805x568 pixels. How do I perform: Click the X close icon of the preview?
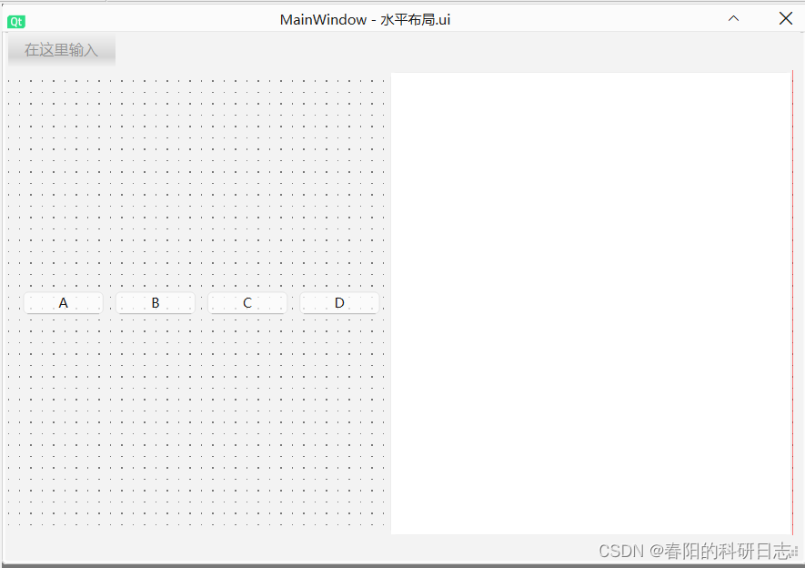[785, 18]
